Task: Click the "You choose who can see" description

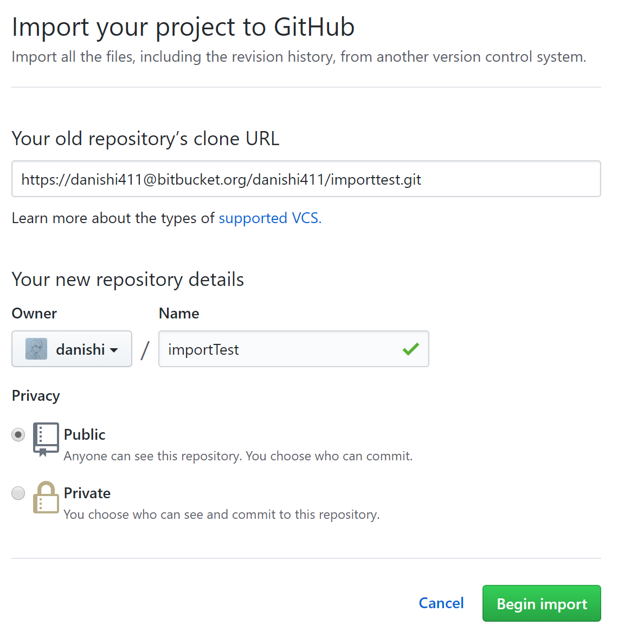Action: 222,514
